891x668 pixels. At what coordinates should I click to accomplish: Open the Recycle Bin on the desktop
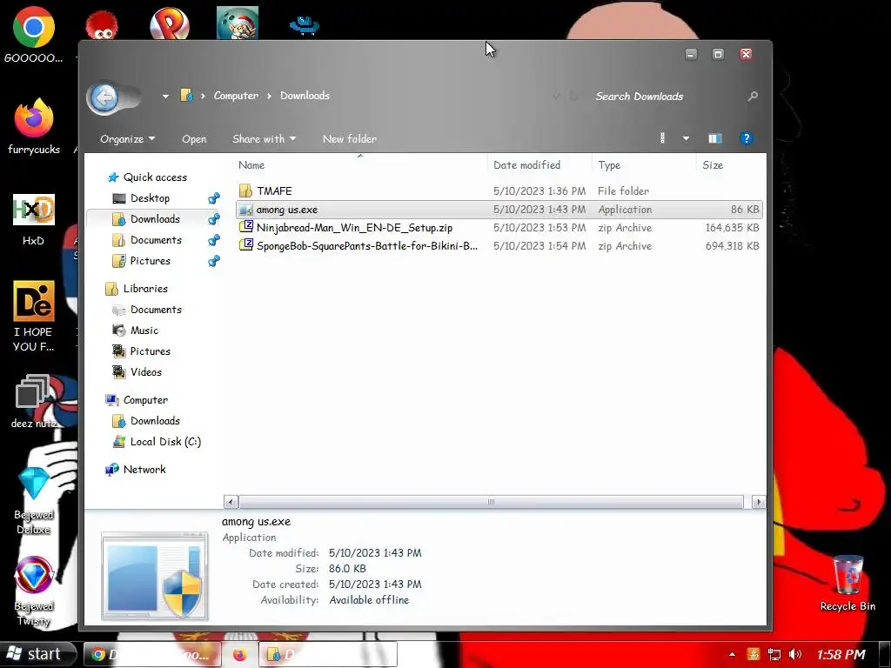tap(847, 583)
